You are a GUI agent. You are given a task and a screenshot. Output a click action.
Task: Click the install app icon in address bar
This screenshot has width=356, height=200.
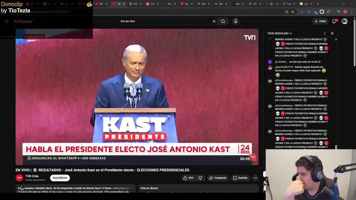tap(286, 12)
